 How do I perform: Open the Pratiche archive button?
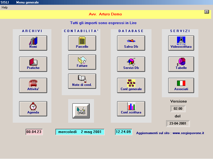click(x=33, y=64)
